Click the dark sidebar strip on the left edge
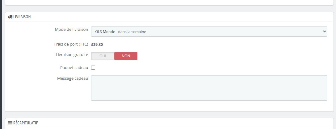This screenshot has width=336, height=129. click(x=1, y=62)
